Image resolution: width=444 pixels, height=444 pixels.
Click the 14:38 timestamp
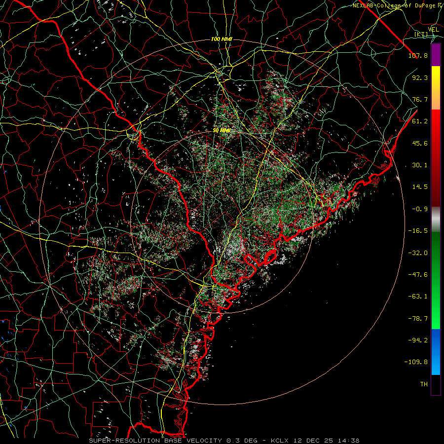349,441
